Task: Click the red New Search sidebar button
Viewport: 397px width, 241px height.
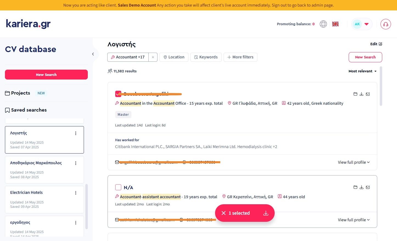Action: [x=46, y=75]
